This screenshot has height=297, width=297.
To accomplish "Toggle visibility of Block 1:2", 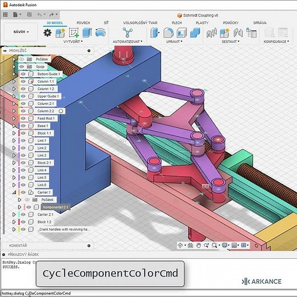I will pos(23,222).
